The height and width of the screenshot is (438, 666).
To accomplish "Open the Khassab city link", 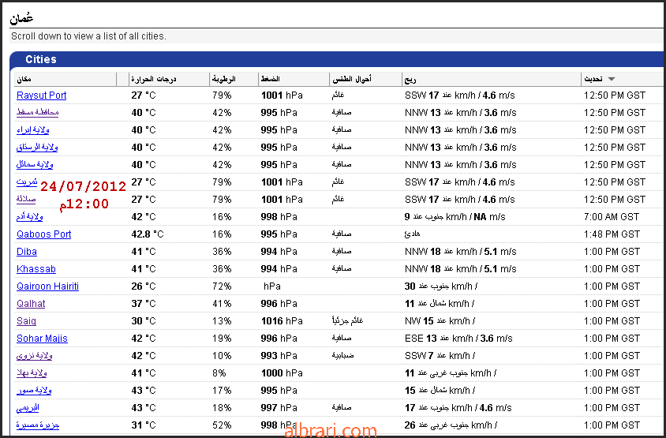I will 36,269.
